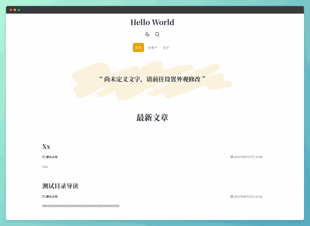Image resolution: width=310 pixels, height=226 pixels.
Task: Open site search via the magnifier icon
Action: coord(157,34)
